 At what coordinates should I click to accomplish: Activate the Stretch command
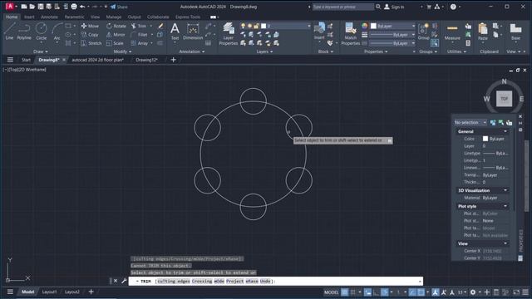pos(91,43)
